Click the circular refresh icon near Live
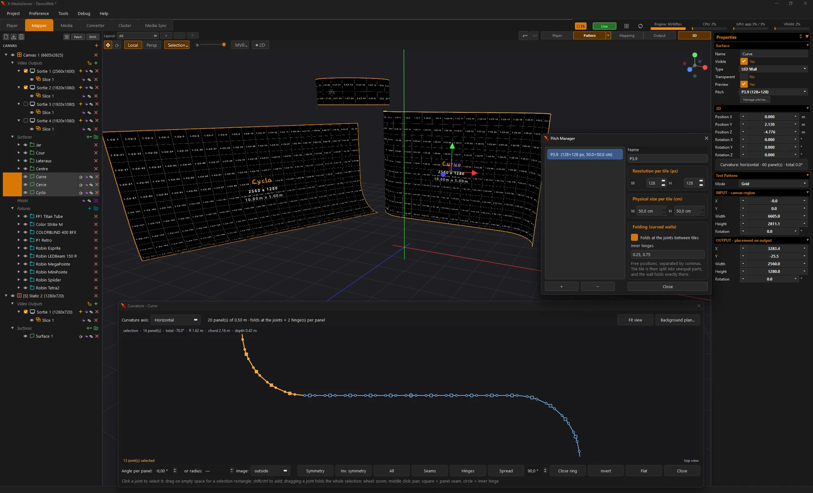The height and width of the screenshot is (493, 813). (641, 26)
